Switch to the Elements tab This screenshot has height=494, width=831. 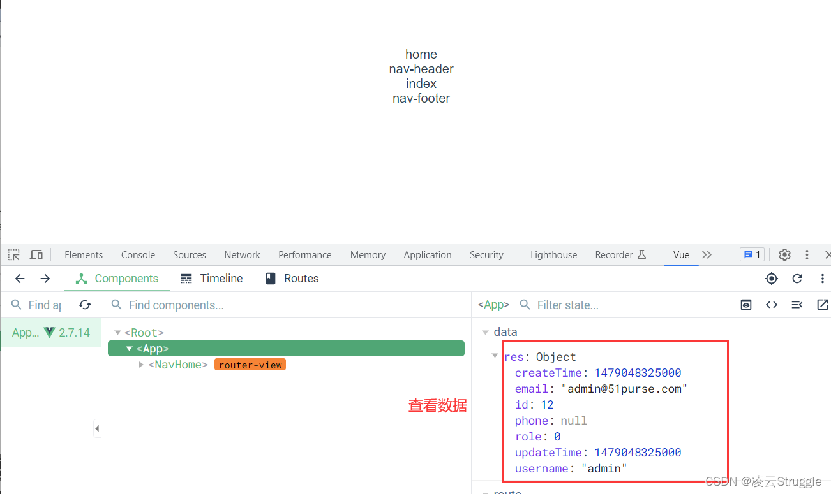coord(84,254)
